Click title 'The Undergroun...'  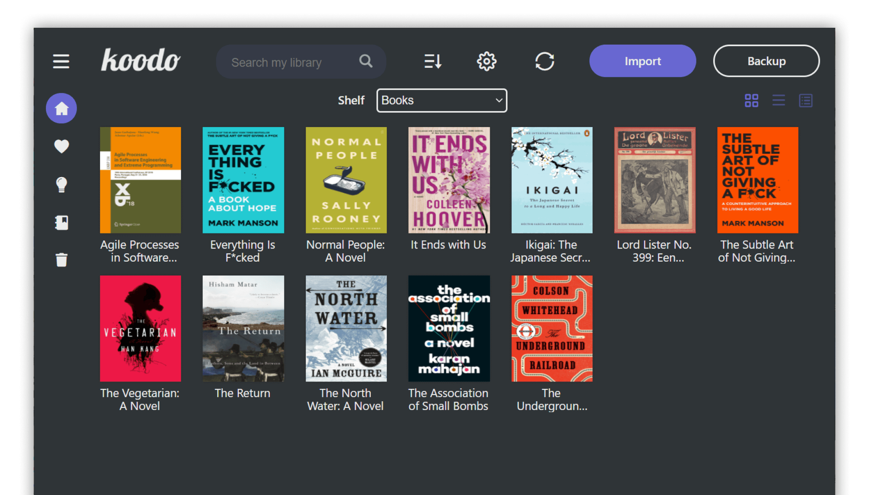click(552, 400)
